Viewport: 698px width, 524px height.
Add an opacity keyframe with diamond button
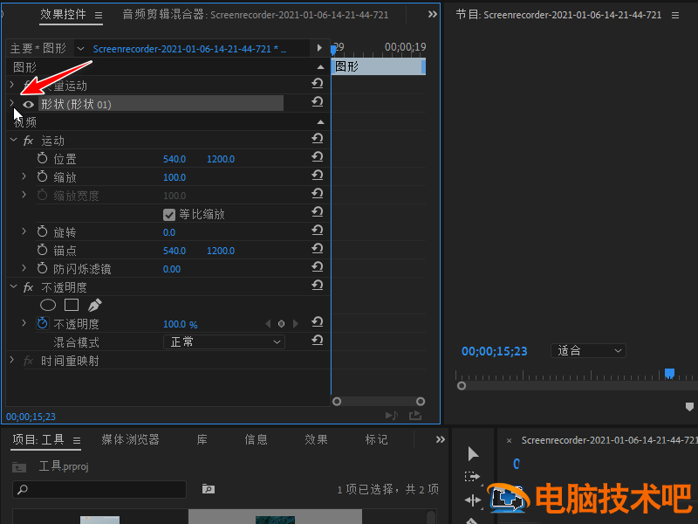[x=282, y=324]
